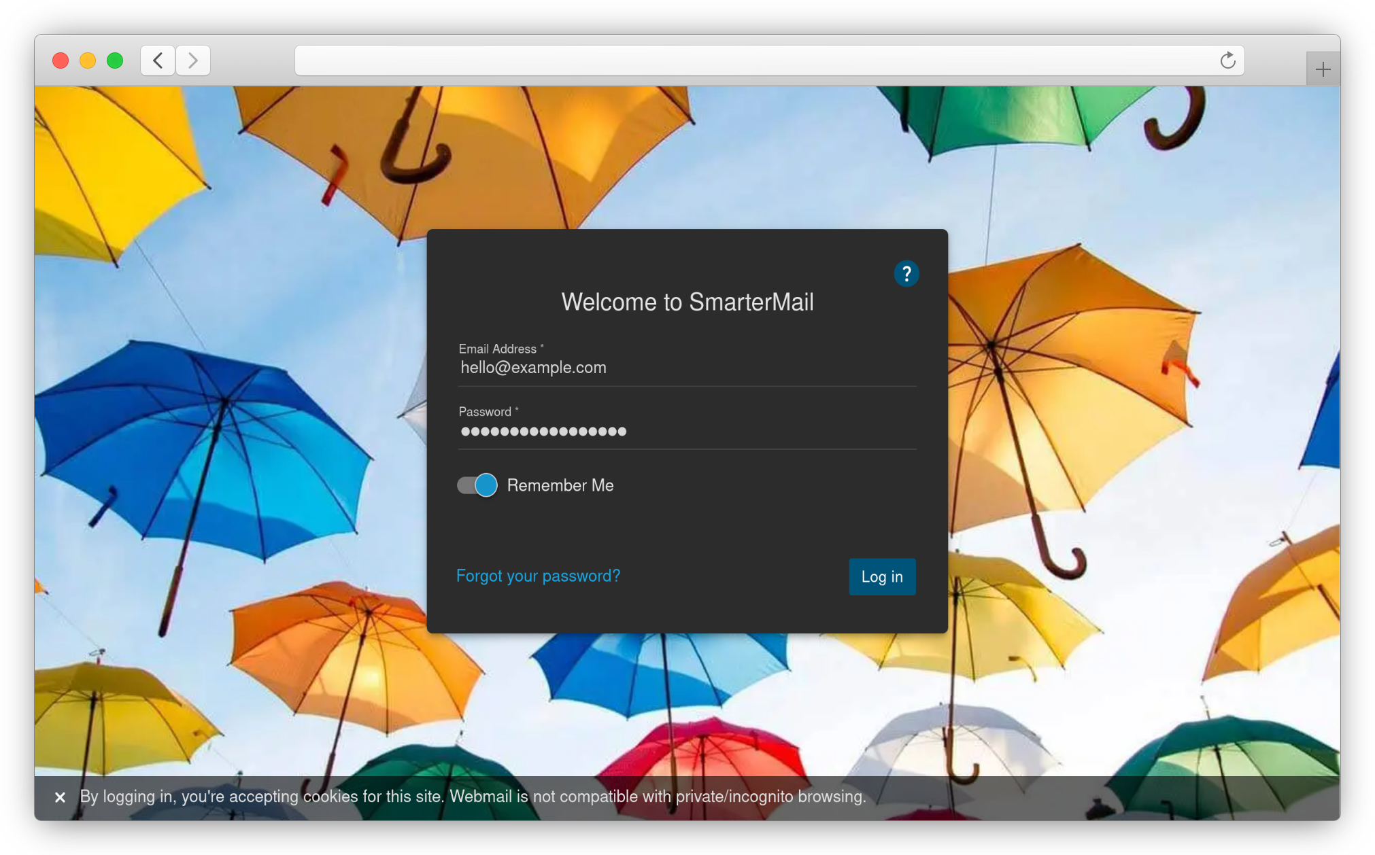Click the cookie acceptance notice text

click(473, 797)
